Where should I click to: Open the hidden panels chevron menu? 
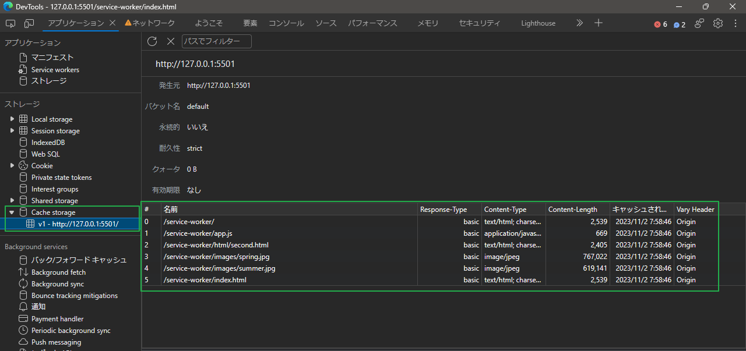tap(579, 23)
